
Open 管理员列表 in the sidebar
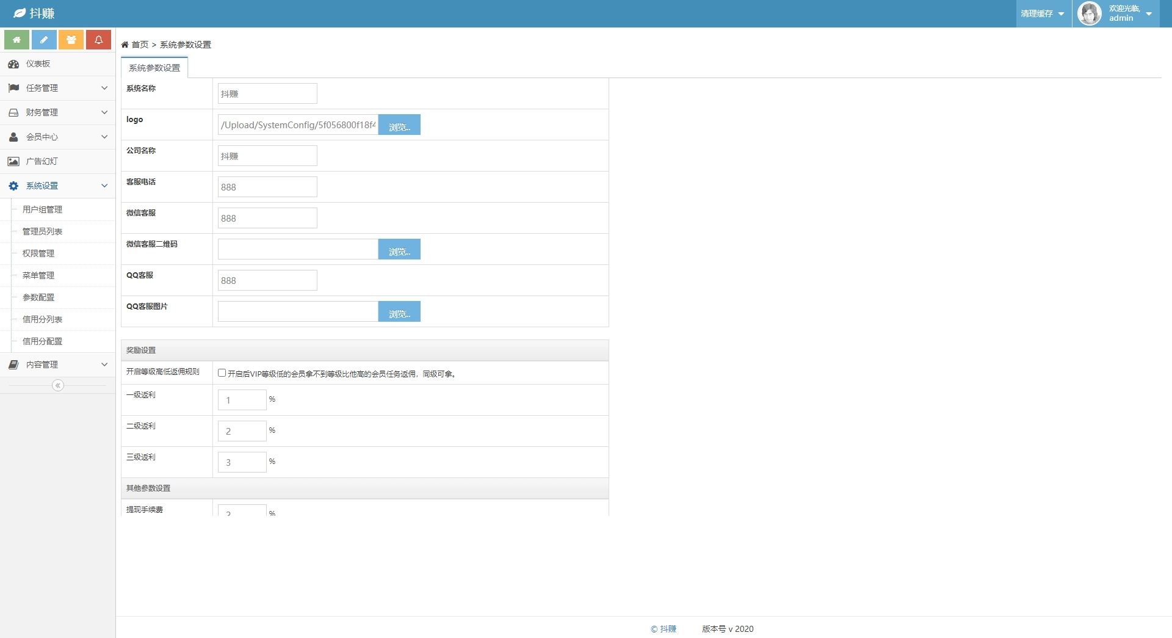pos(43,231)
